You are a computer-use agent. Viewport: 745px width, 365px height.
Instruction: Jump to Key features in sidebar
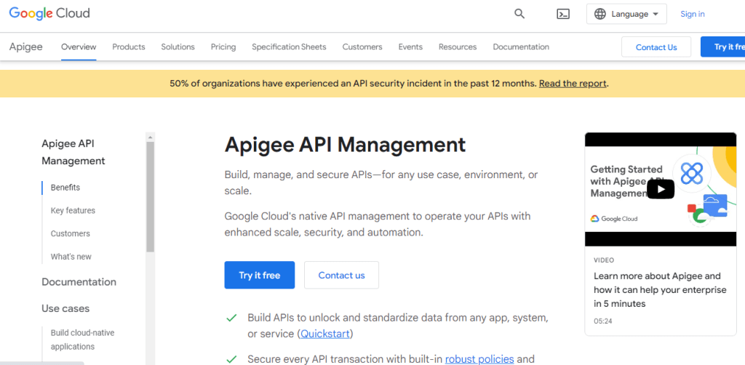73,210
